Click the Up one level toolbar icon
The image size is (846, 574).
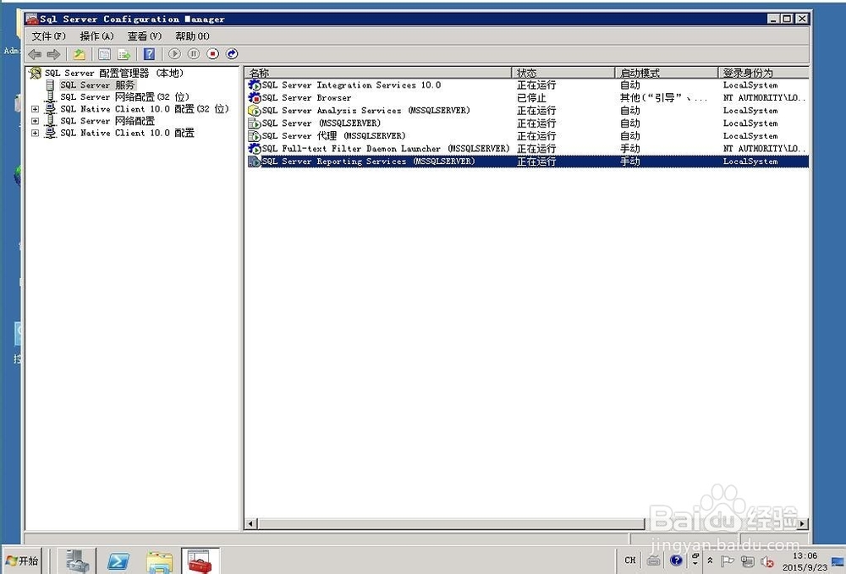tap(80, 54)
